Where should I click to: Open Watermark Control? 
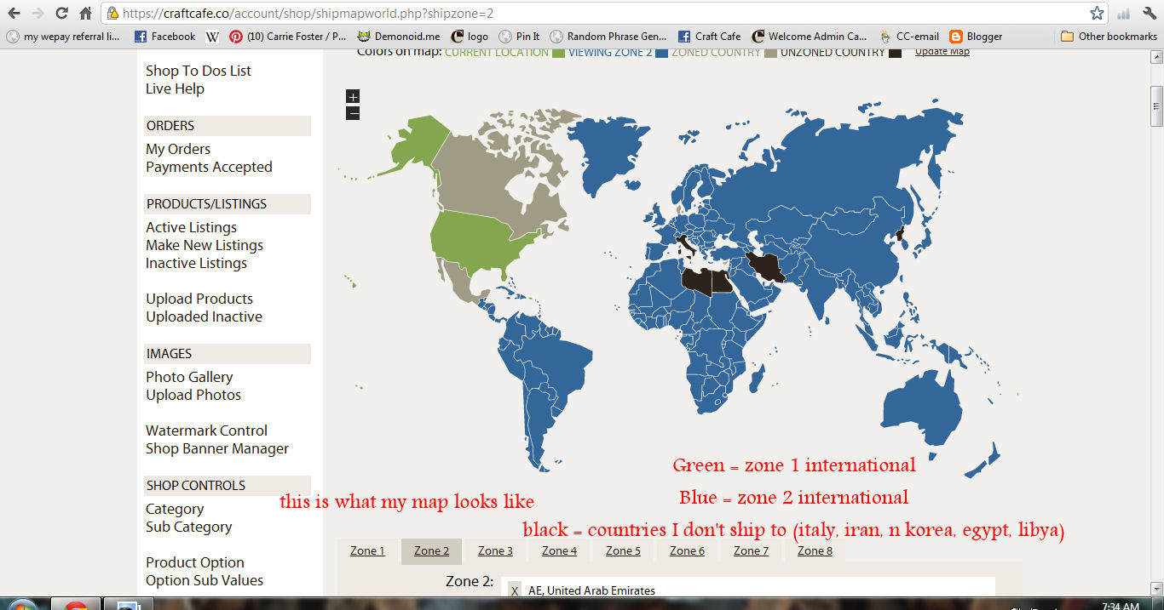[206, 430]
